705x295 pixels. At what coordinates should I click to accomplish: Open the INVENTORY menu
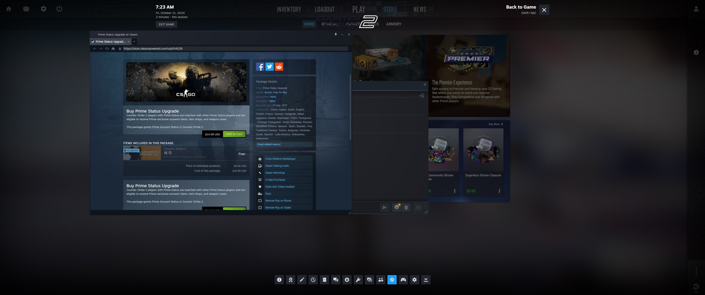289,9
